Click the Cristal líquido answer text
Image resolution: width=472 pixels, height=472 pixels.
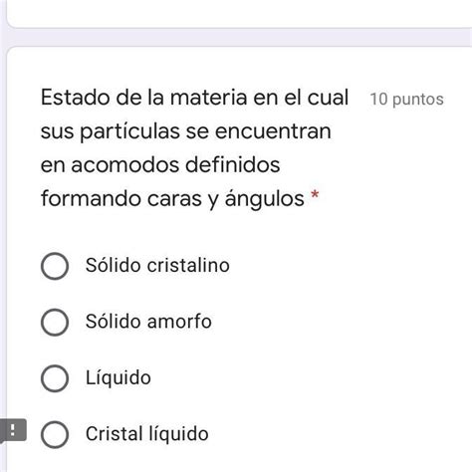tap(147, 434)
